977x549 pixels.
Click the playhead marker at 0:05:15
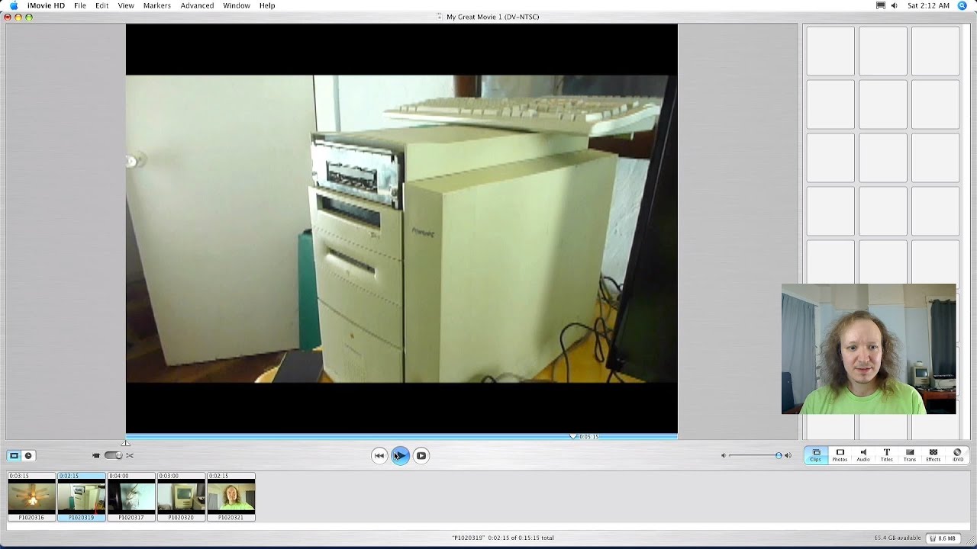(x=573, y=436)
